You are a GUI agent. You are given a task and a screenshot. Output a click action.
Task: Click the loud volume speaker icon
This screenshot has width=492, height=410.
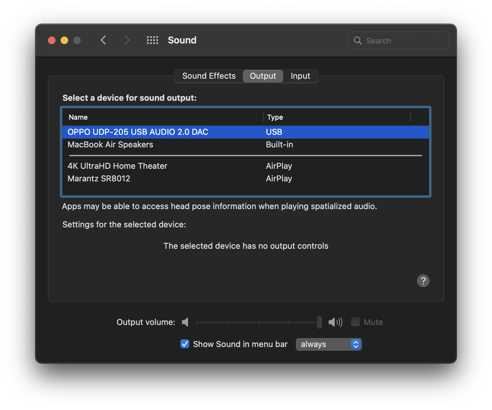click(x=335, y=322)
